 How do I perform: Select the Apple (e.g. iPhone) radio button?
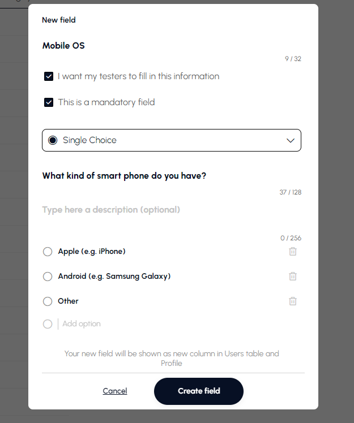point(48,252)
